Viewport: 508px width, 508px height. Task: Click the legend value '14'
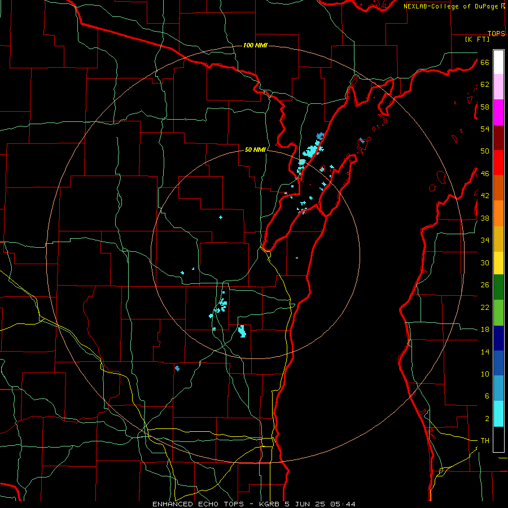[x=485, y=352]
